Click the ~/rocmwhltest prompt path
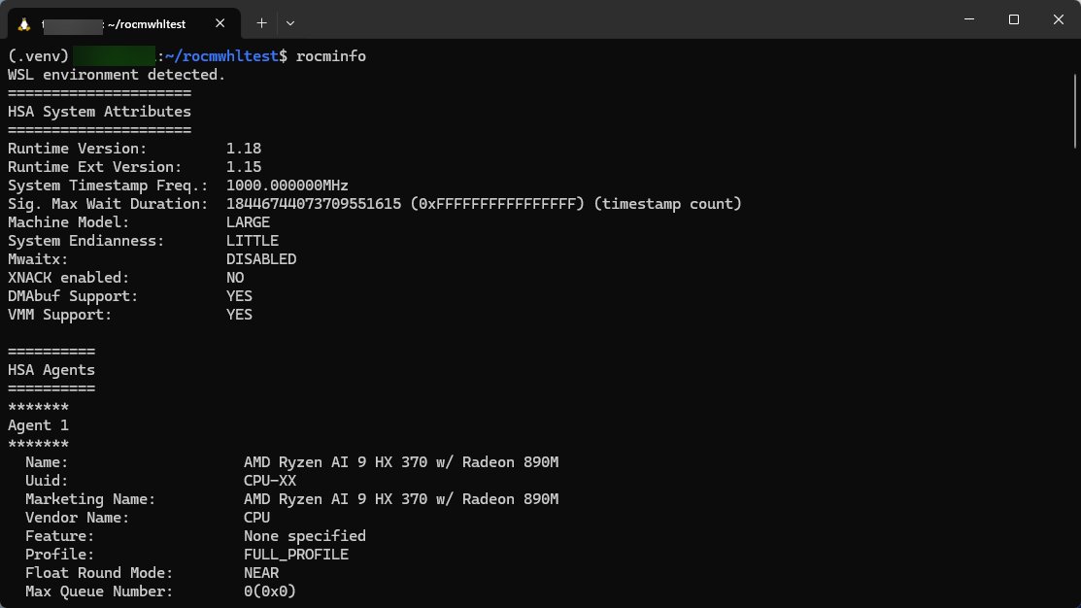The width and height of the screenshot is (1081, 608). tap(222, 55)
